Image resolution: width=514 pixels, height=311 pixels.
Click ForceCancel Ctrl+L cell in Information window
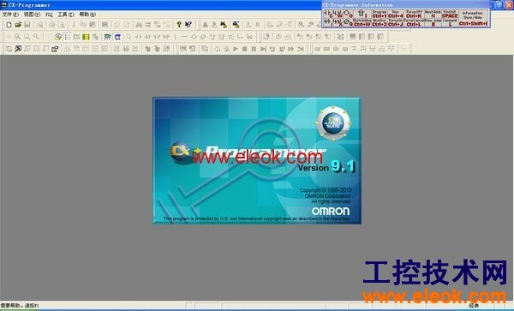click(414, 22)
